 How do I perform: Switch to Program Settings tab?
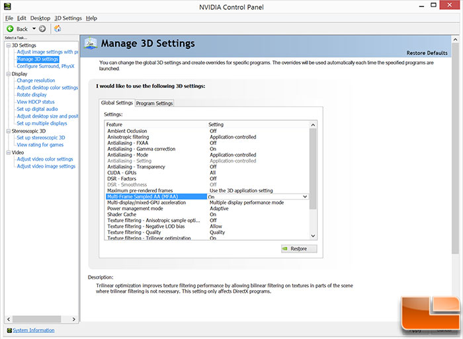coord(154,103)
